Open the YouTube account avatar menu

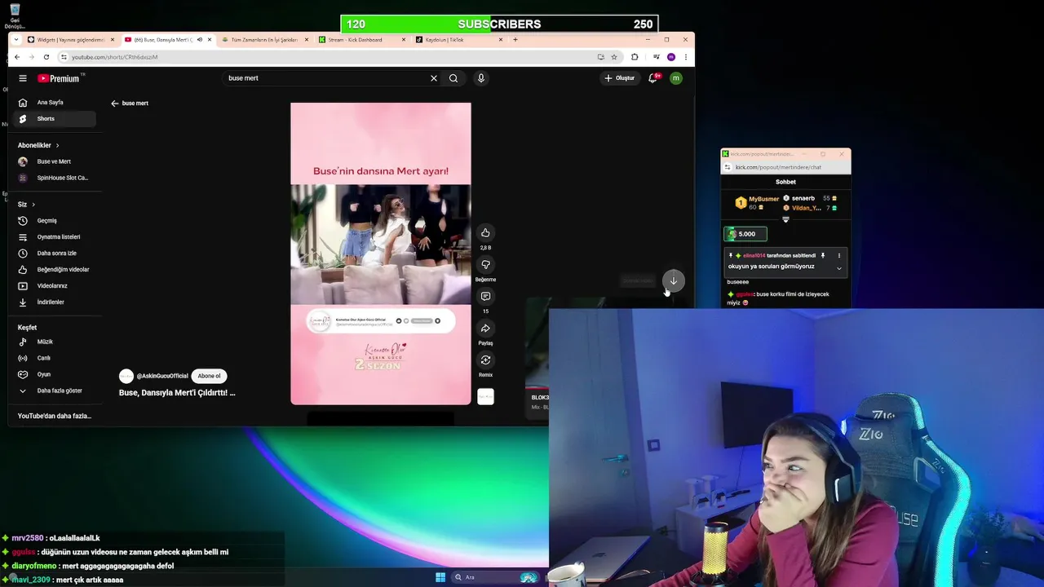[676, 78]
